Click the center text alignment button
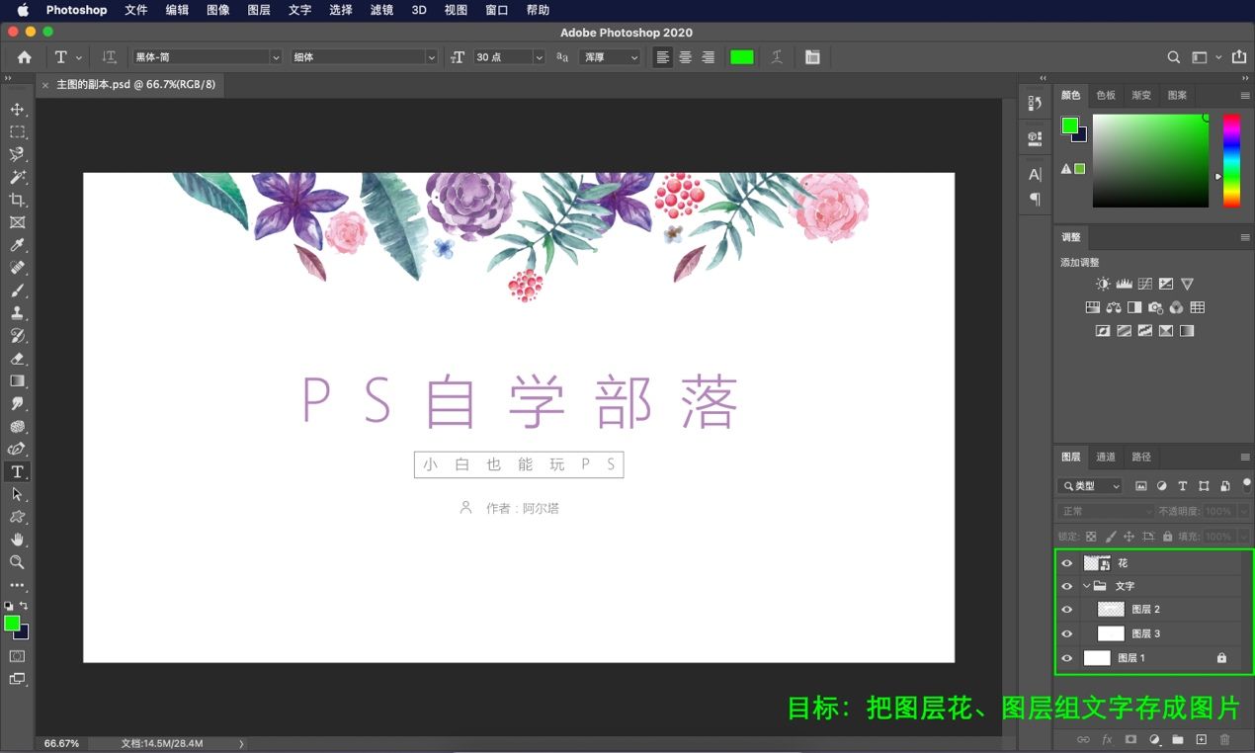The width and height of the screenshot is (1255, 753). click(x=685, y=56)
